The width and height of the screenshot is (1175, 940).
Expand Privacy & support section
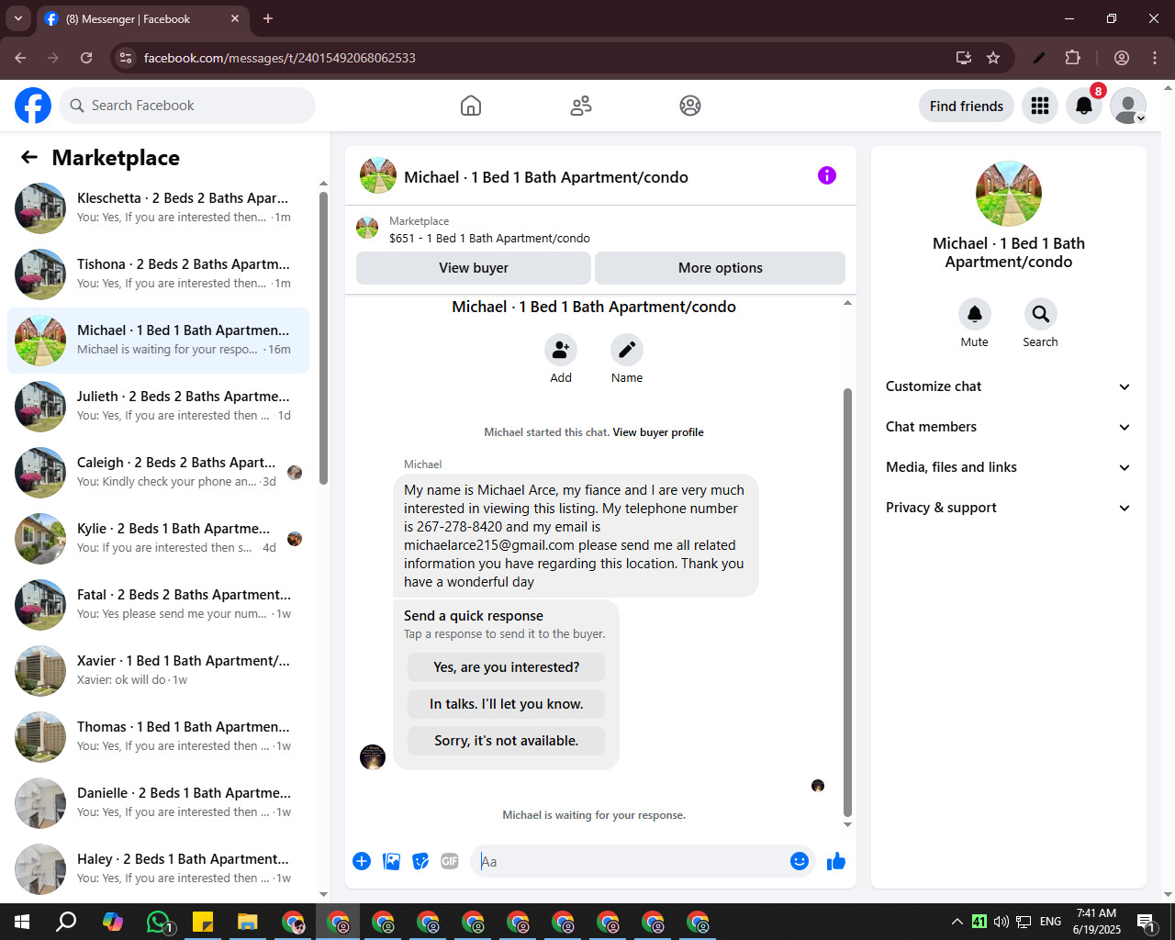tap(1008, 508)
